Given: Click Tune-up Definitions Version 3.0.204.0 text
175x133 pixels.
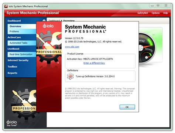Looking at the screenshot, I should 95,76.
